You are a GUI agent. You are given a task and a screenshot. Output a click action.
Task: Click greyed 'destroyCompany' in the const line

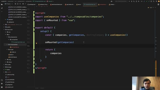pyautogui.click(x=95, y=35)
